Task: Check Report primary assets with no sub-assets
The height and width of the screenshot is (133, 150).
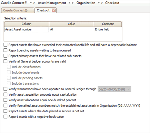Action: click(6, 56)
